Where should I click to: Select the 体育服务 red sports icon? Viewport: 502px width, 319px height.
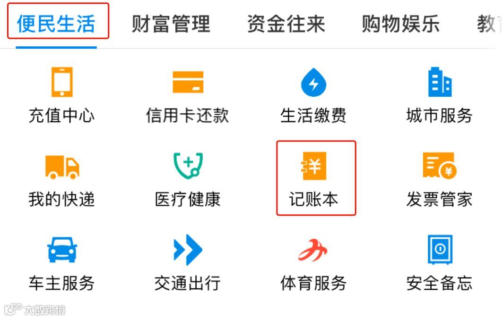pyautogui.click(x=313, y=250)
